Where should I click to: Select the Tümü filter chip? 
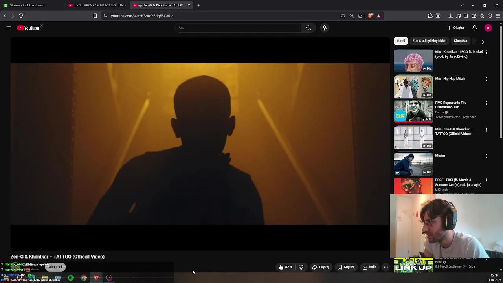[401, 41]
